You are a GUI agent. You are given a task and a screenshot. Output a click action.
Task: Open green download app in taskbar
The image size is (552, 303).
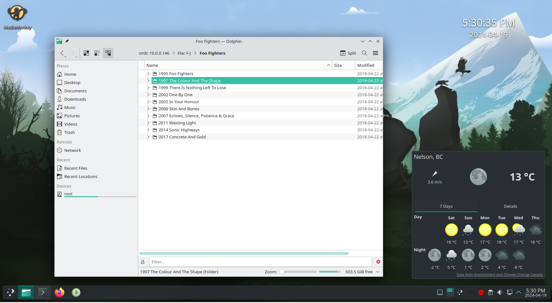click(76, 292)
